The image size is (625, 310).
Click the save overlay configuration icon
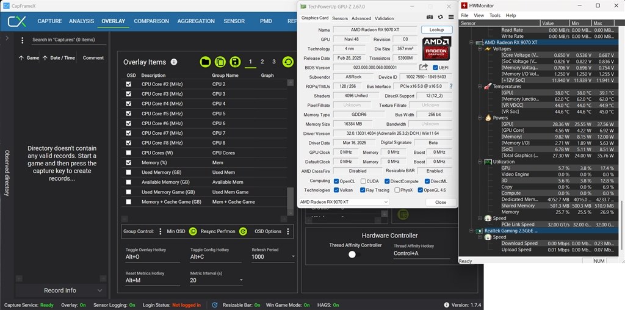[x=235, y=62]
